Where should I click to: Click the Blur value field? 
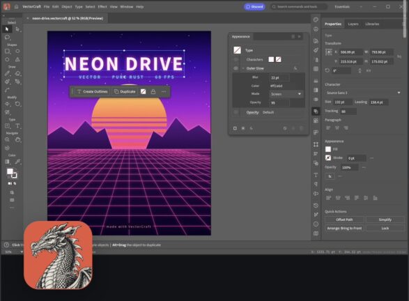(x=279, y=78)
